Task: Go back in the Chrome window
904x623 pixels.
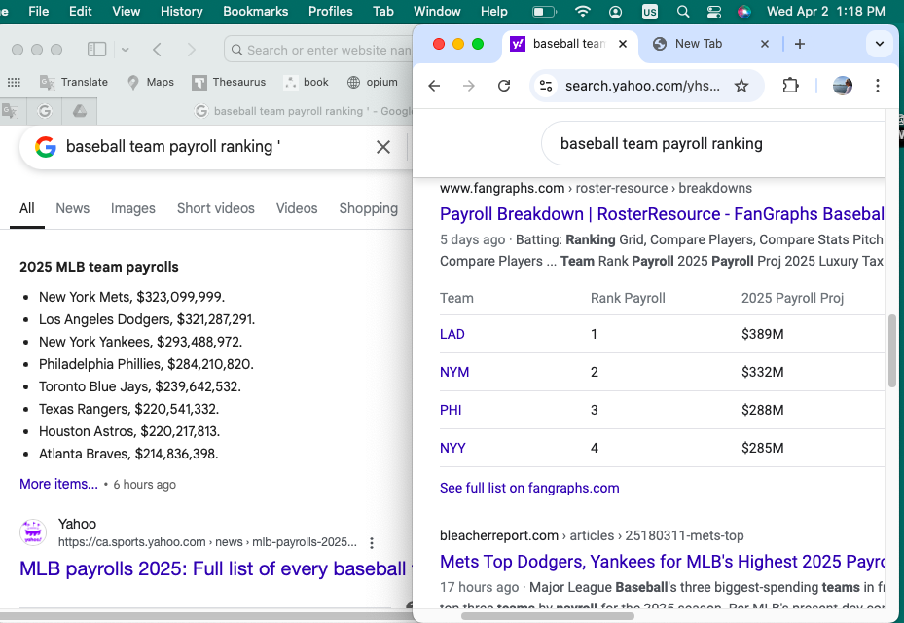Action: [x=434, y=86]
